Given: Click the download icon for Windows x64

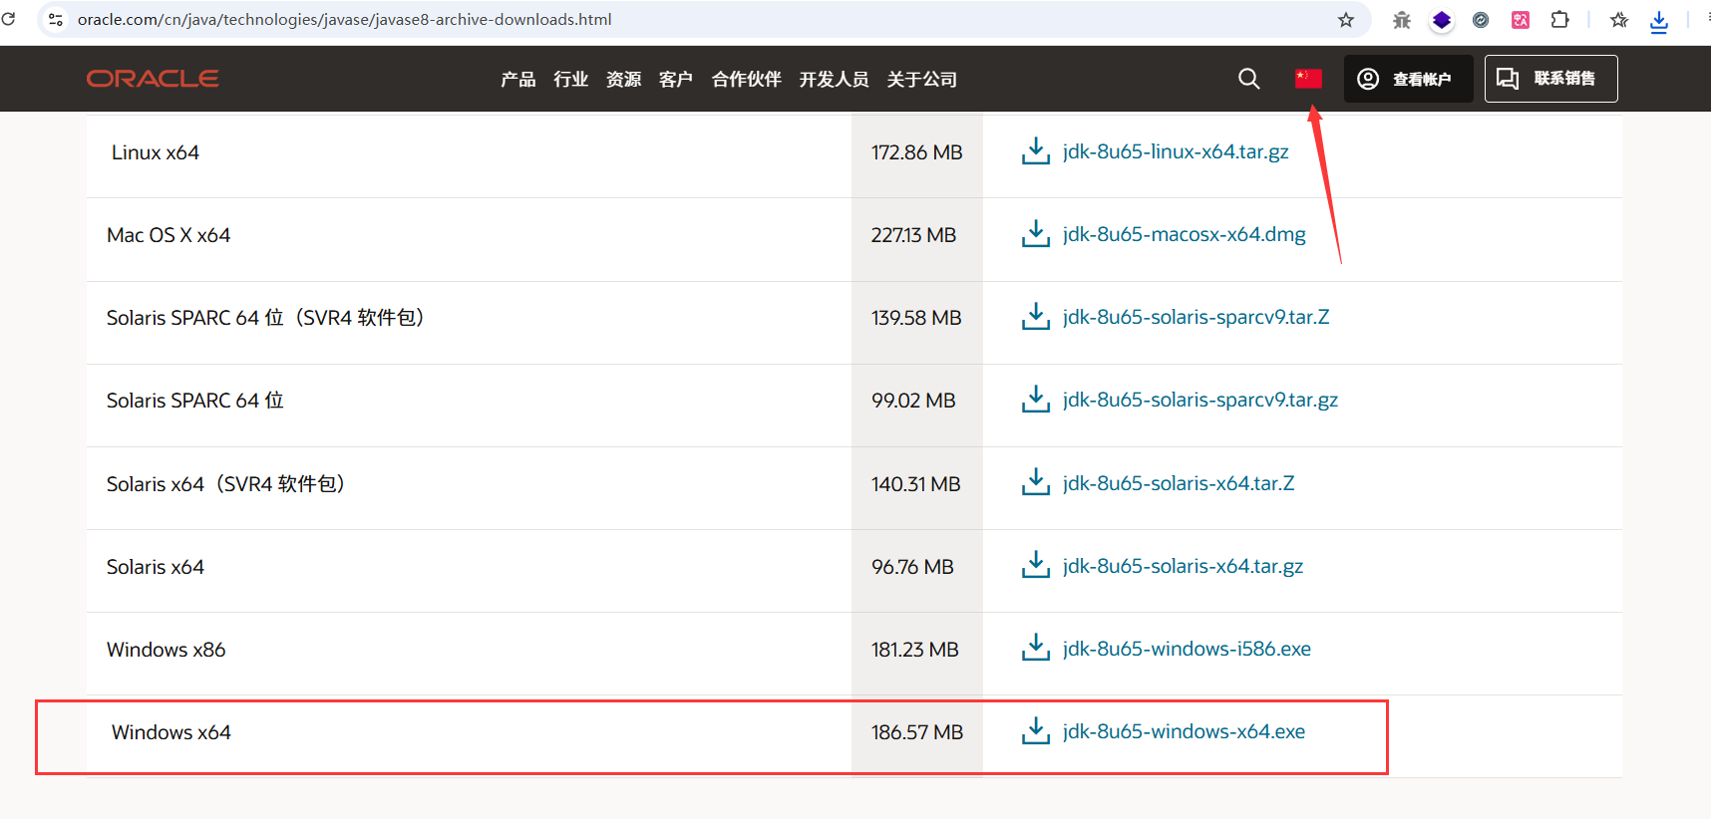Looking at the screenshot, I should point(1036,731).
